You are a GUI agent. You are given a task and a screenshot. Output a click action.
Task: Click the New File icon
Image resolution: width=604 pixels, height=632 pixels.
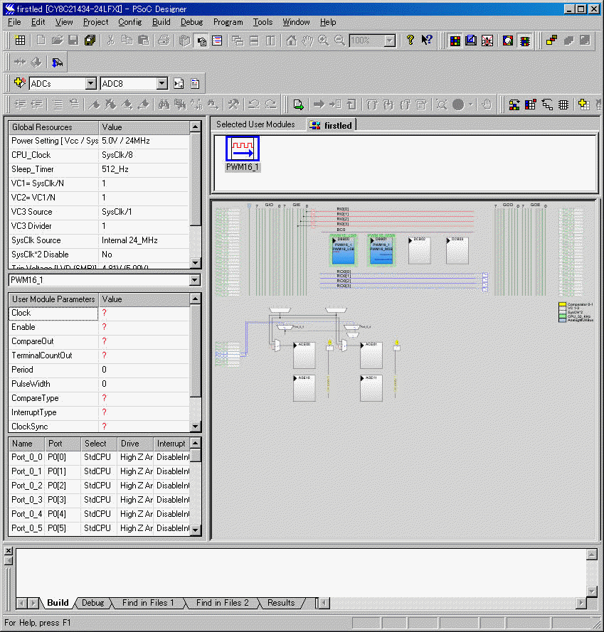[x=41, y=41]
